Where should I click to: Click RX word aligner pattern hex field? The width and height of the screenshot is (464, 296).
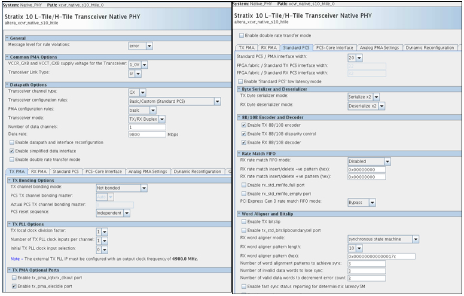381,257
